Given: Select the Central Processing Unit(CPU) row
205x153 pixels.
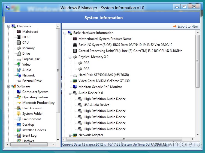Looking at the screenshot, I should point(130,51).
